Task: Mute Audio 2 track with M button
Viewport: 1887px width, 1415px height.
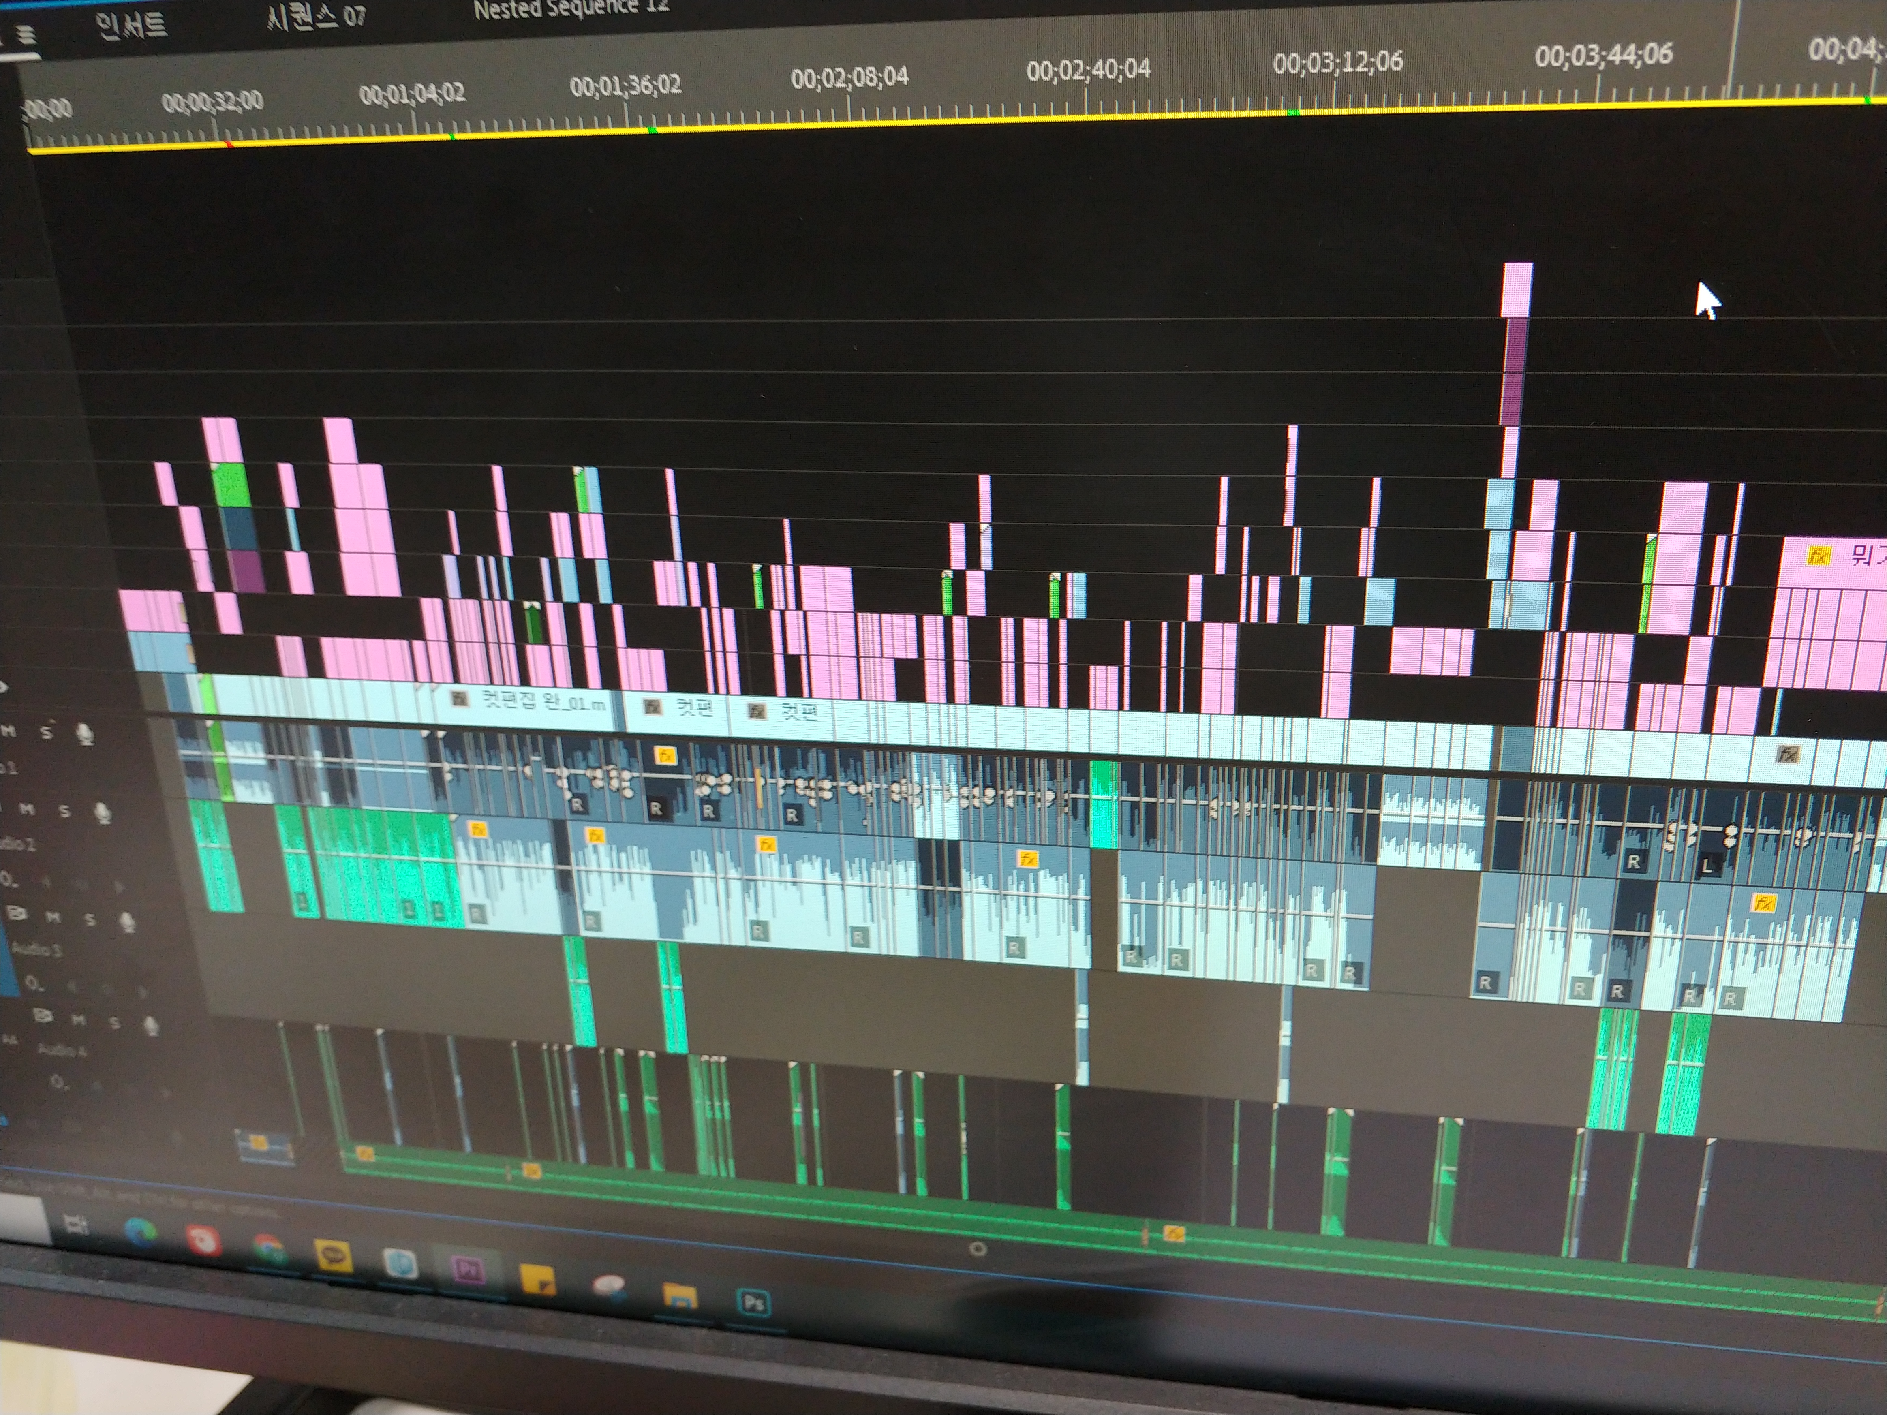Action: tap(27, 808)
